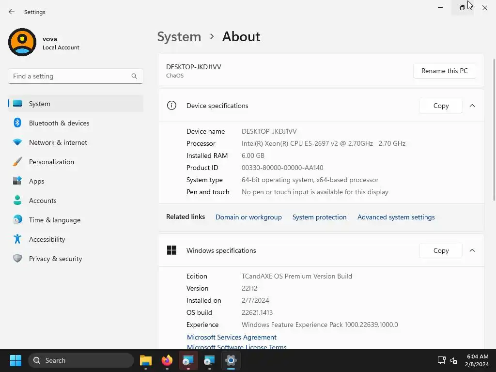Open the taskbar app icon left of Settings
Viewport: 496px width, 372px height.
click(209, 360)
